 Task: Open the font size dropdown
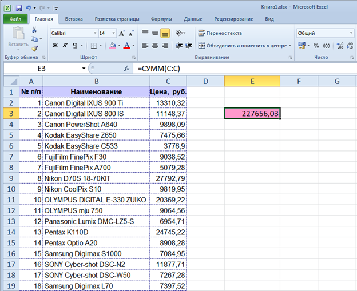[x=114, y=33]
